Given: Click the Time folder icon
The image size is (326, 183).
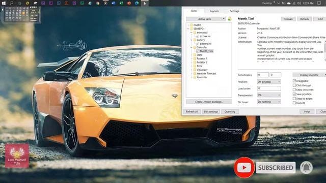Looking at the screenshot, I should click(195, 66).
